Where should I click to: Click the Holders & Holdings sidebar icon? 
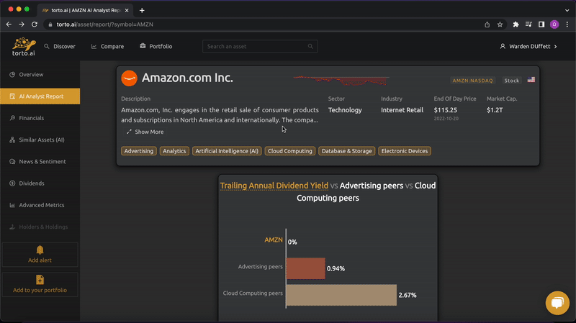tap(12, 227)
